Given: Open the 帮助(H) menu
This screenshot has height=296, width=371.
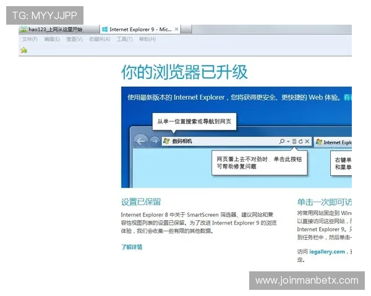Looking at the screenshot, I should click(147, 39).
